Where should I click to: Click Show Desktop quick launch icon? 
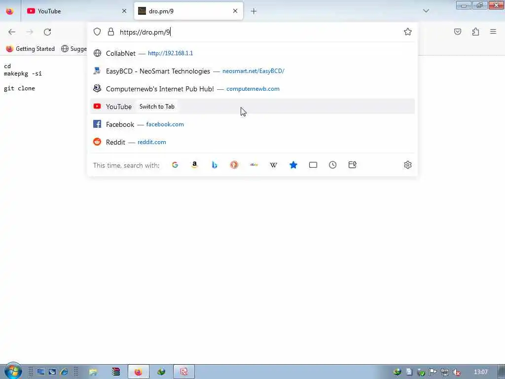point(40,372)
